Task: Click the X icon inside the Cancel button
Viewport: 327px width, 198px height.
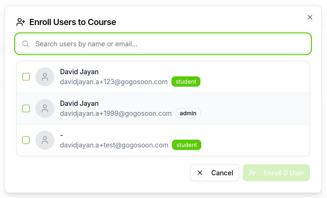Action: coord(200,173)
